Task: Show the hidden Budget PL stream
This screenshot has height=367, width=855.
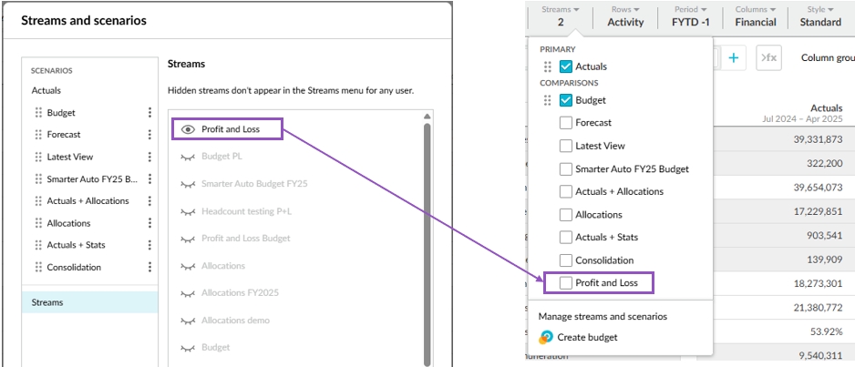Action: coord(188,157)
